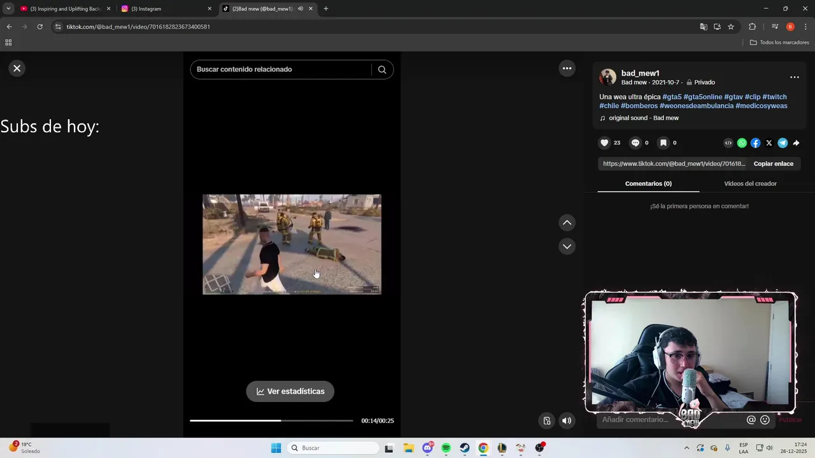
Task: Open the media control icon in toolbar
Action: (775, 27)
